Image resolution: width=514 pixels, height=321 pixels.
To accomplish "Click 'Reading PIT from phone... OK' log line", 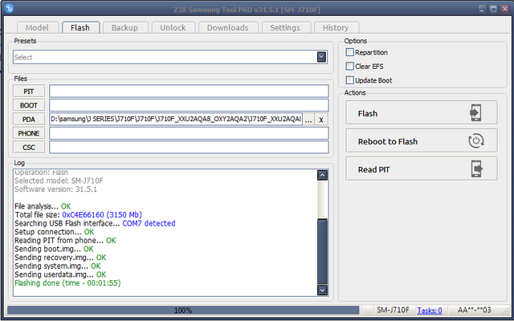I will [x=65, y=241].
